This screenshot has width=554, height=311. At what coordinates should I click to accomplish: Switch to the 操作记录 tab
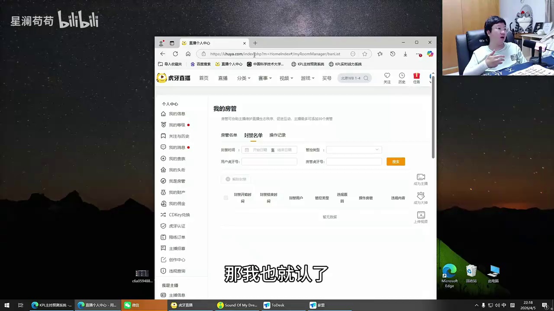(277, 135)
